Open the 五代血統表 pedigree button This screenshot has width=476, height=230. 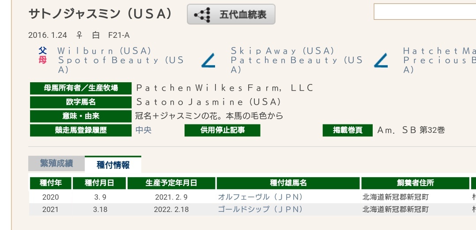tap(231, 14)
